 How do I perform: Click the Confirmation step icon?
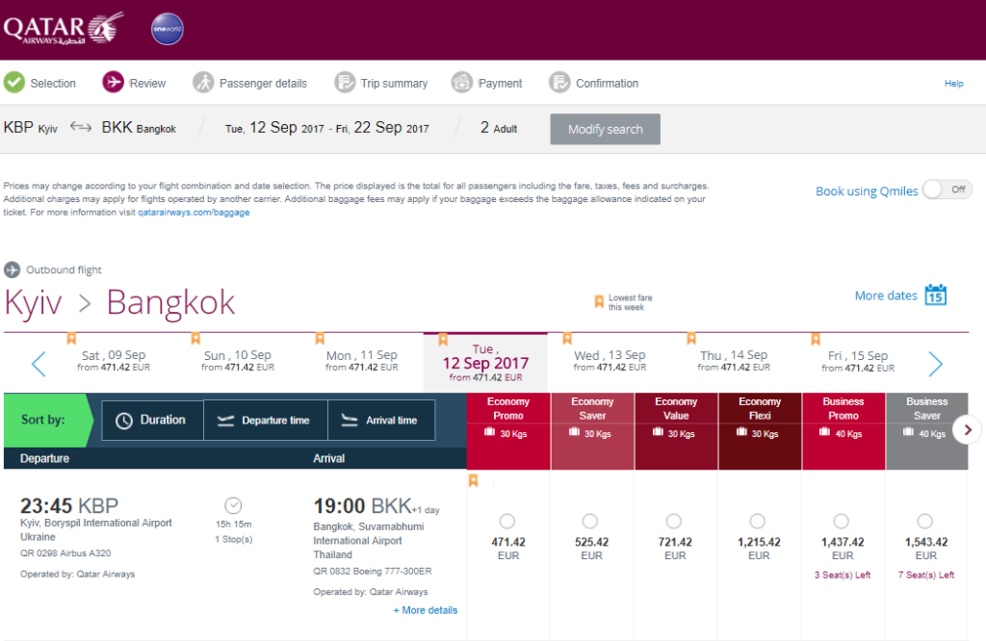pyautogui.click(x=559, y=83)
